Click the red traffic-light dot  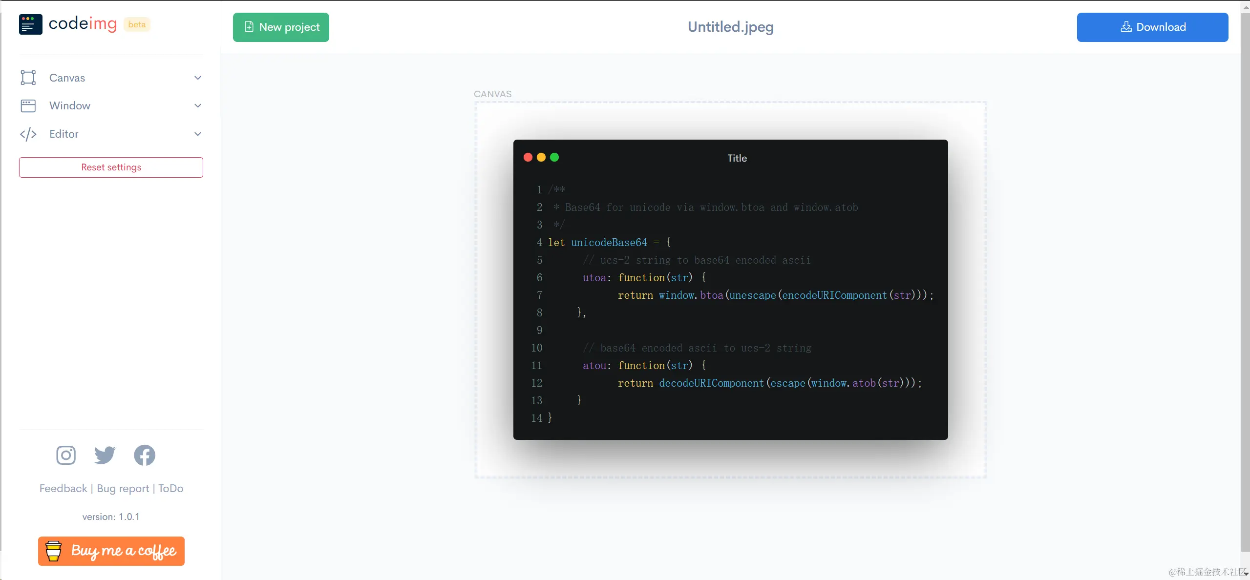point(528,157)
